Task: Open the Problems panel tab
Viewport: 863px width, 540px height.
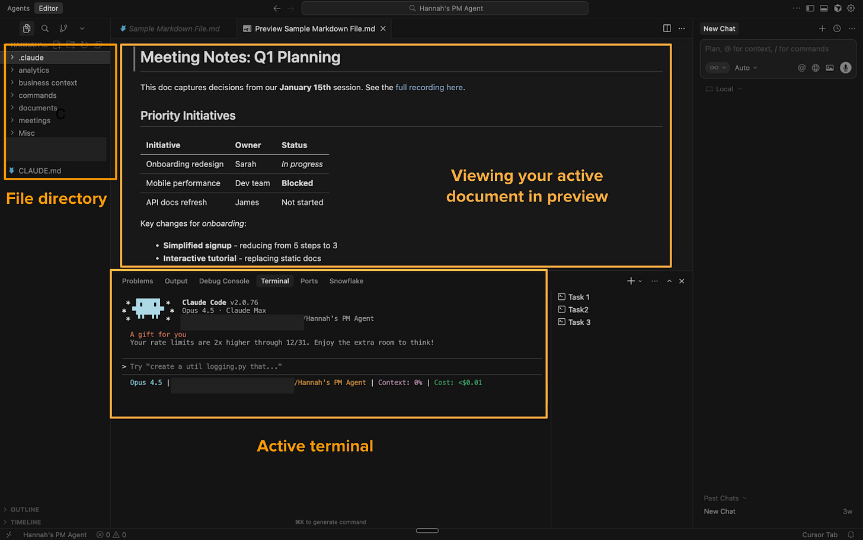Action: click(x=138, y=281)
